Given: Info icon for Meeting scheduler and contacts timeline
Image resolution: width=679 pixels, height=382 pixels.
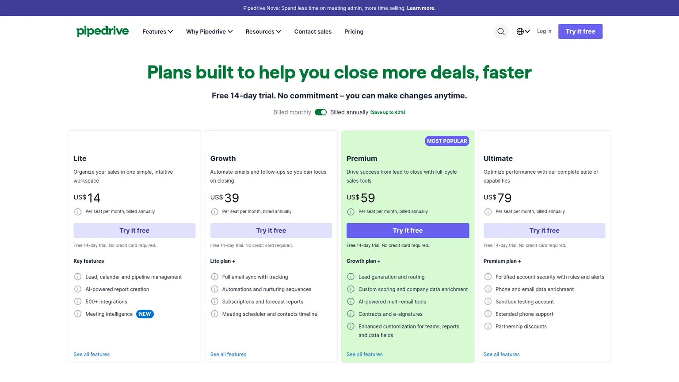Looking at the screenshot, I should tap(214, 314).
